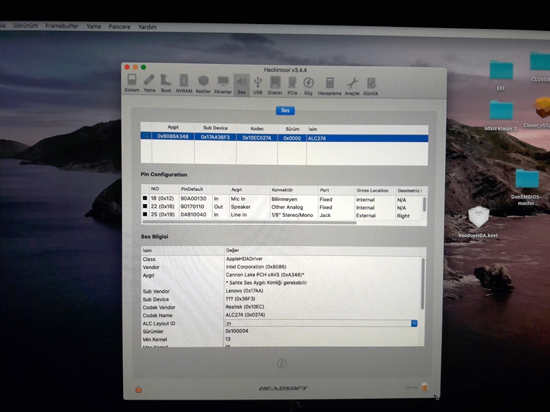Image resolution: width=550 pixels, height=412 pixels.
Task: Open the Kextler section
Action: pos(203,83)
